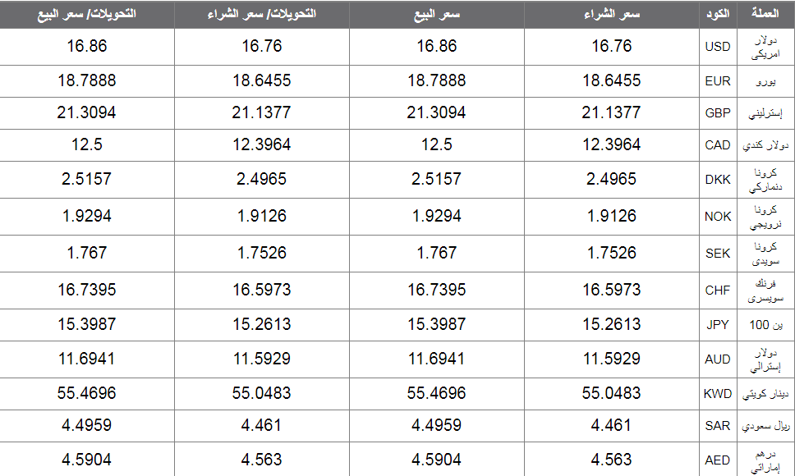Click the الكود column header

click(x=718, y=14)
